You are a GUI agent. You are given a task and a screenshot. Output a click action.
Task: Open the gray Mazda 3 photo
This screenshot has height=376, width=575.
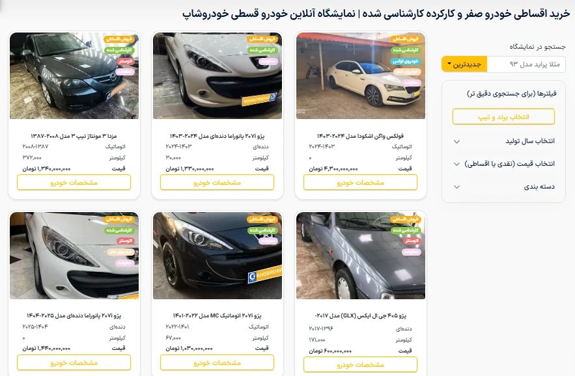pyautogui.click(x=74, y=76)
